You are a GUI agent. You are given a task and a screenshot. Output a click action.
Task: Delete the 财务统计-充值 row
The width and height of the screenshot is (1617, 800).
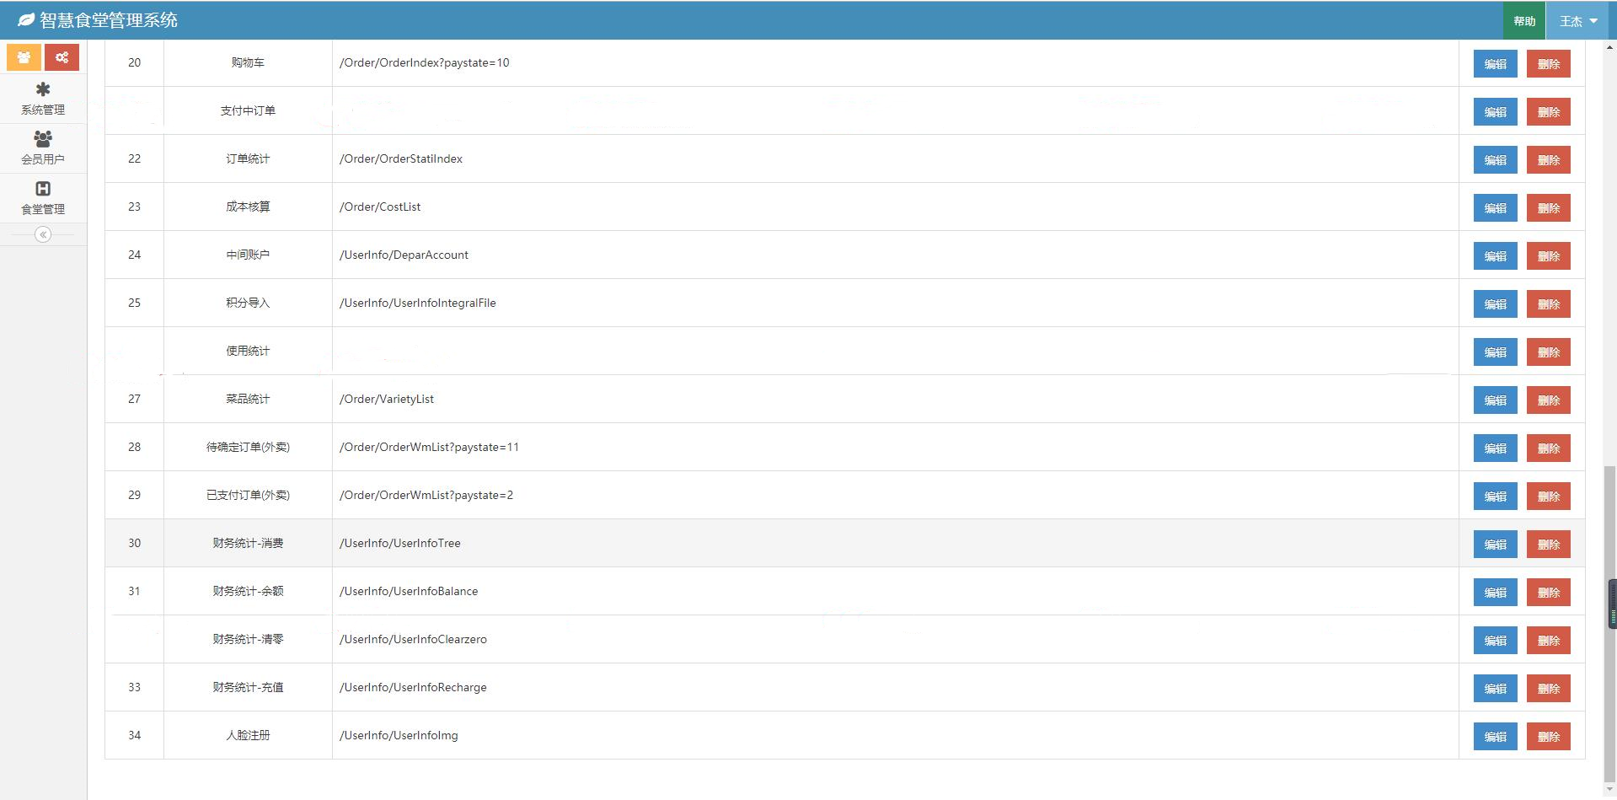coord(1548,689)
